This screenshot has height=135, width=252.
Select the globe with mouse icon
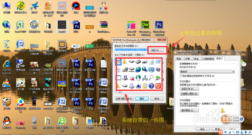138,78
